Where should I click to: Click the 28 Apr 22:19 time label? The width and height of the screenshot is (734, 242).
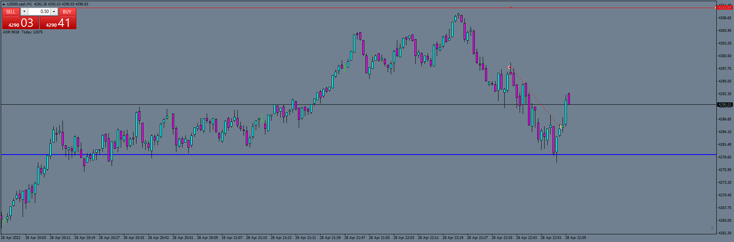point(453,238)
